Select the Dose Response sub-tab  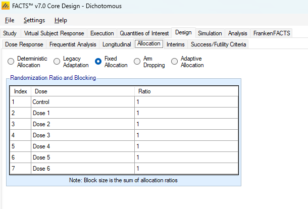(24, 44)
